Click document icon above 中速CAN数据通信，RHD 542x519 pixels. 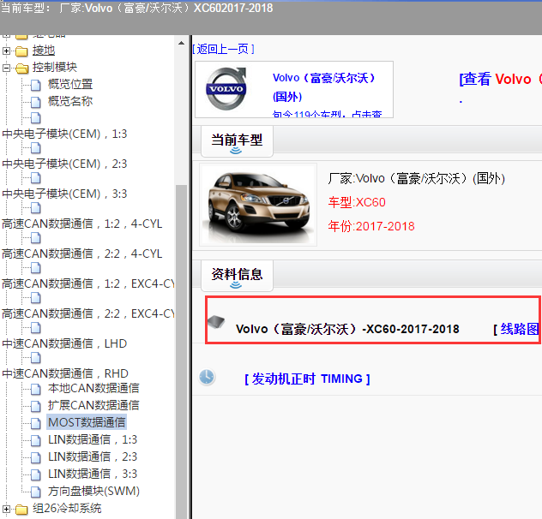[x=36, y=358]
